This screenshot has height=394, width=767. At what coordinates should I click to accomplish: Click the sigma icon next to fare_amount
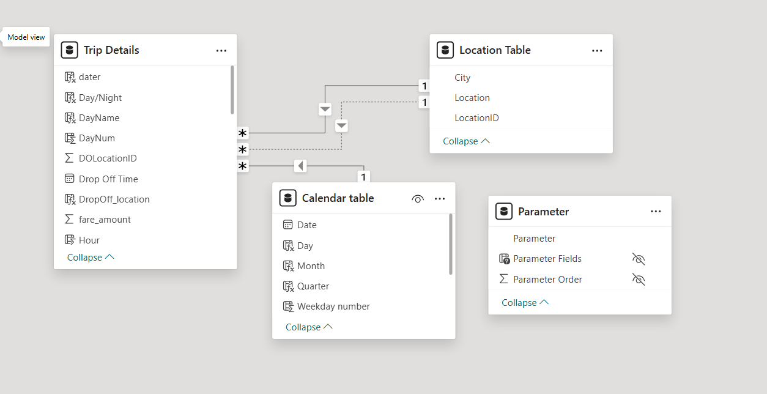point(69,219)
